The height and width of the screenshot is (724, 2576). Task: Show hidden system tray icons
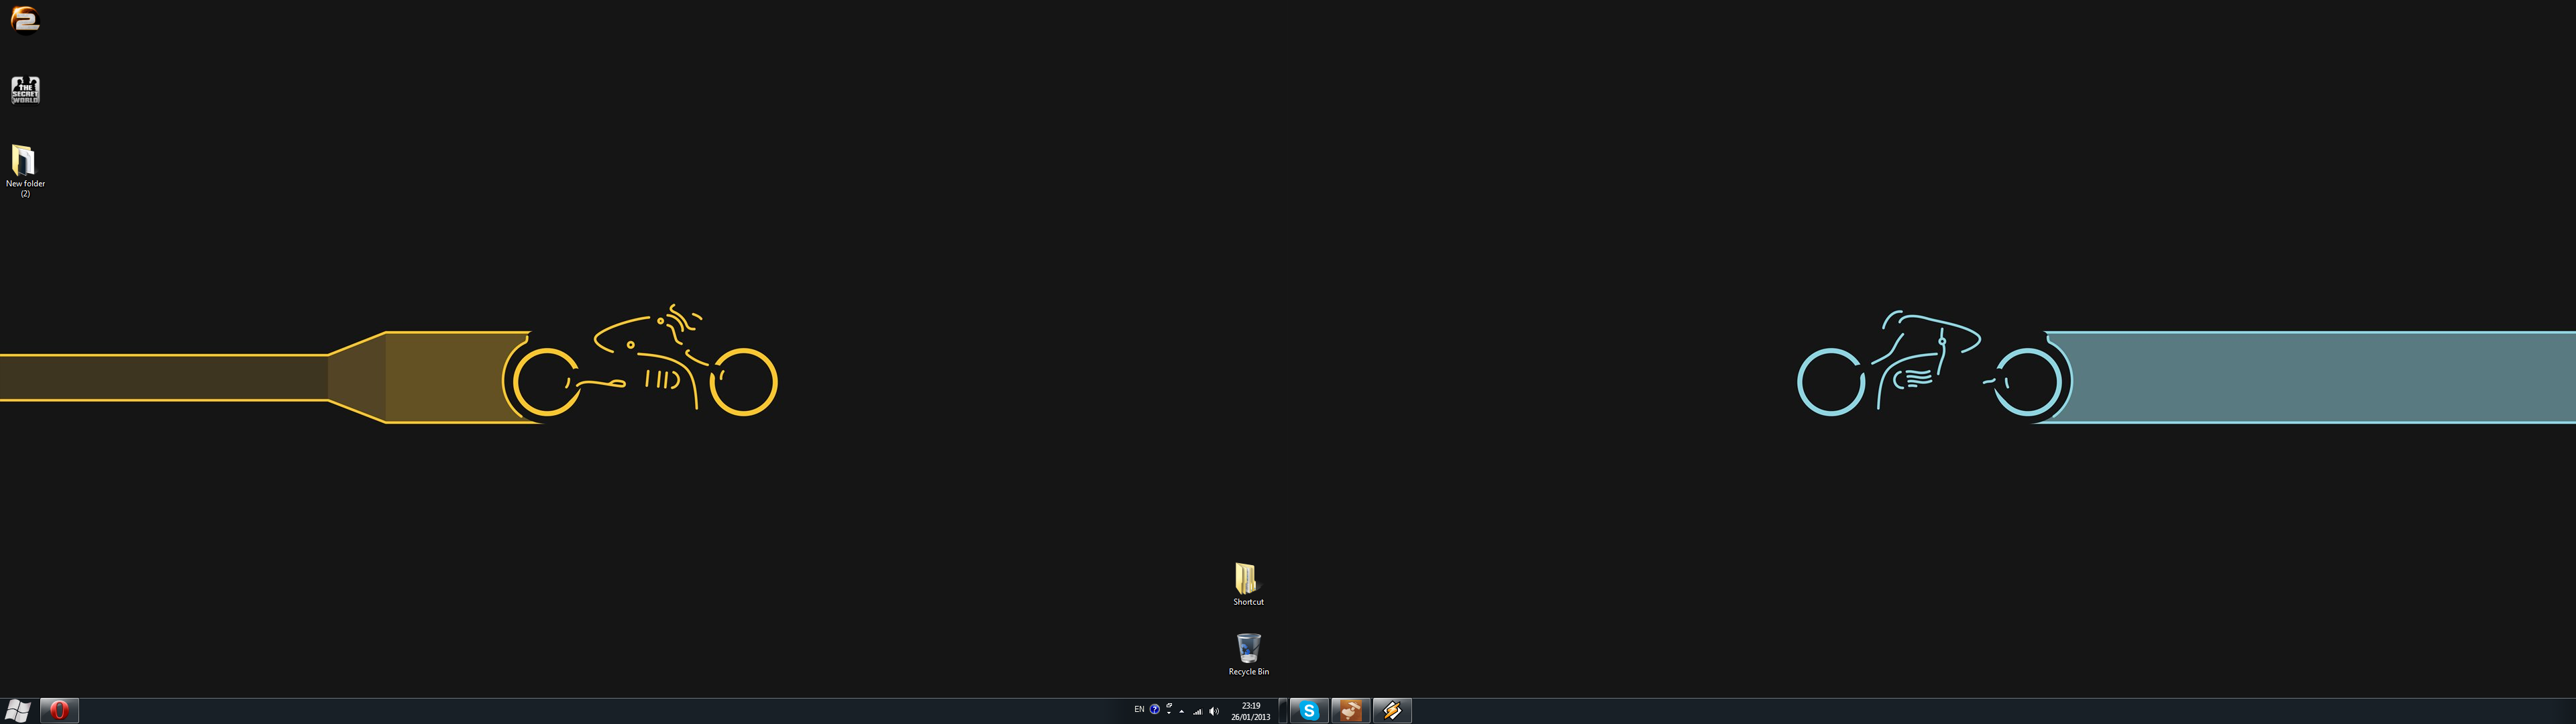coord(1182,712)
